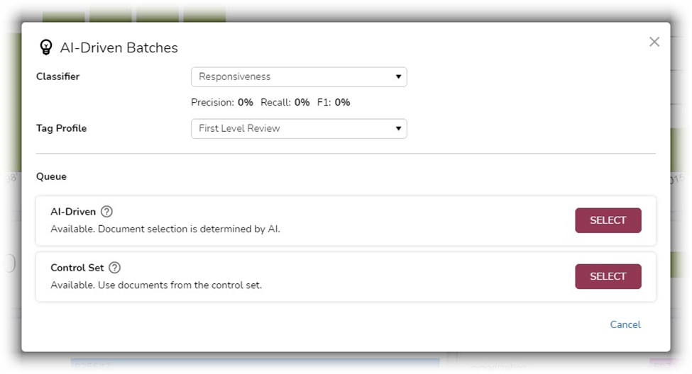
Task: Click the F1 0% metric
Action: click(x=334, y=102)
